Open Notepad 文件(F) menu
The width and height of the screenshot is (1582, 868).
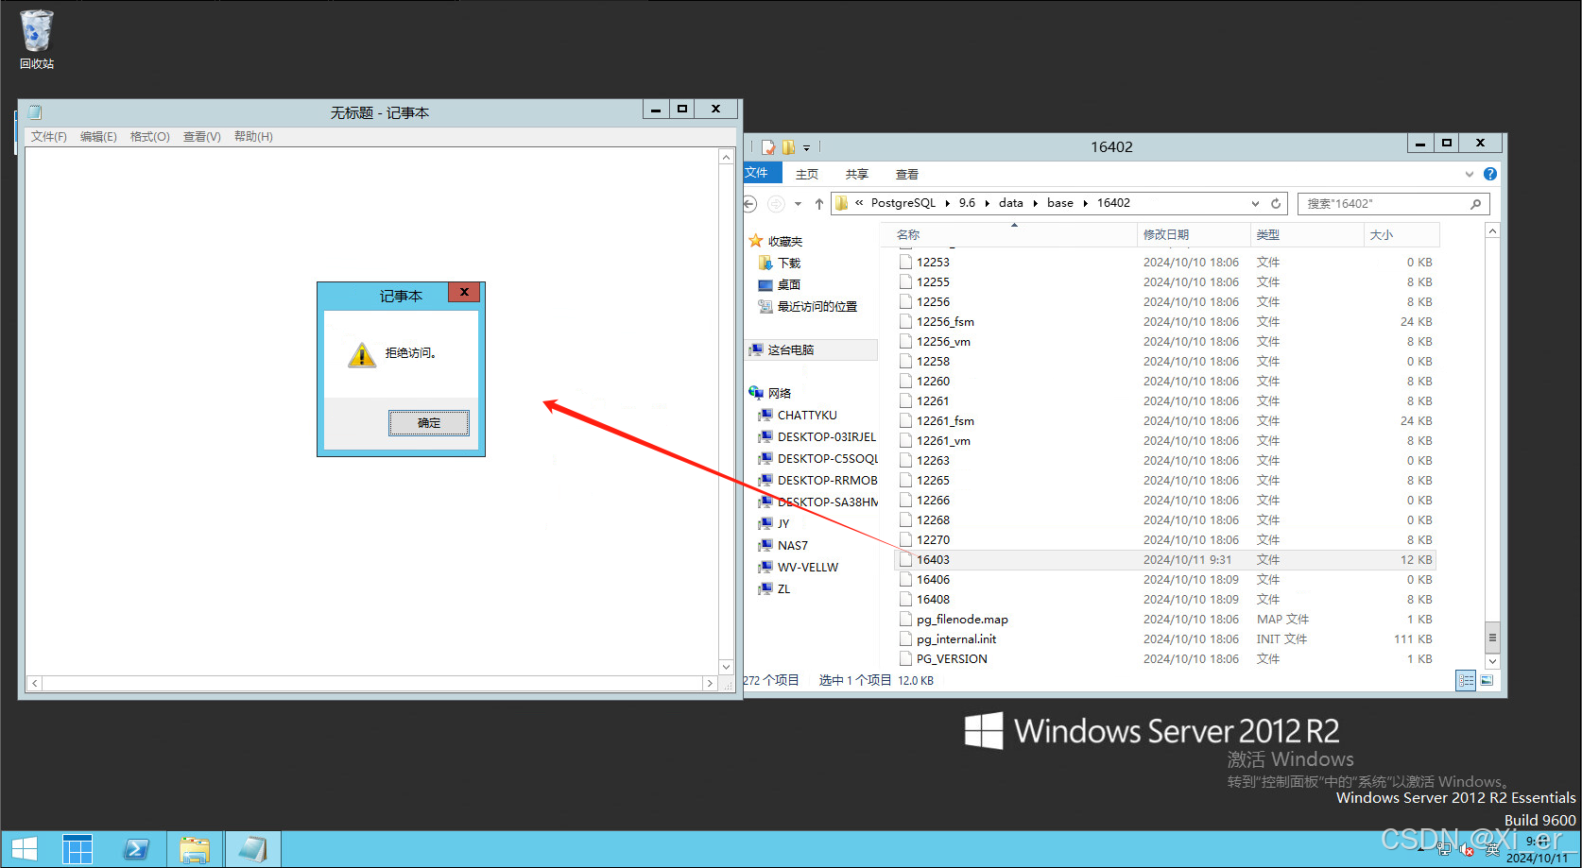(x=49, y=137)
